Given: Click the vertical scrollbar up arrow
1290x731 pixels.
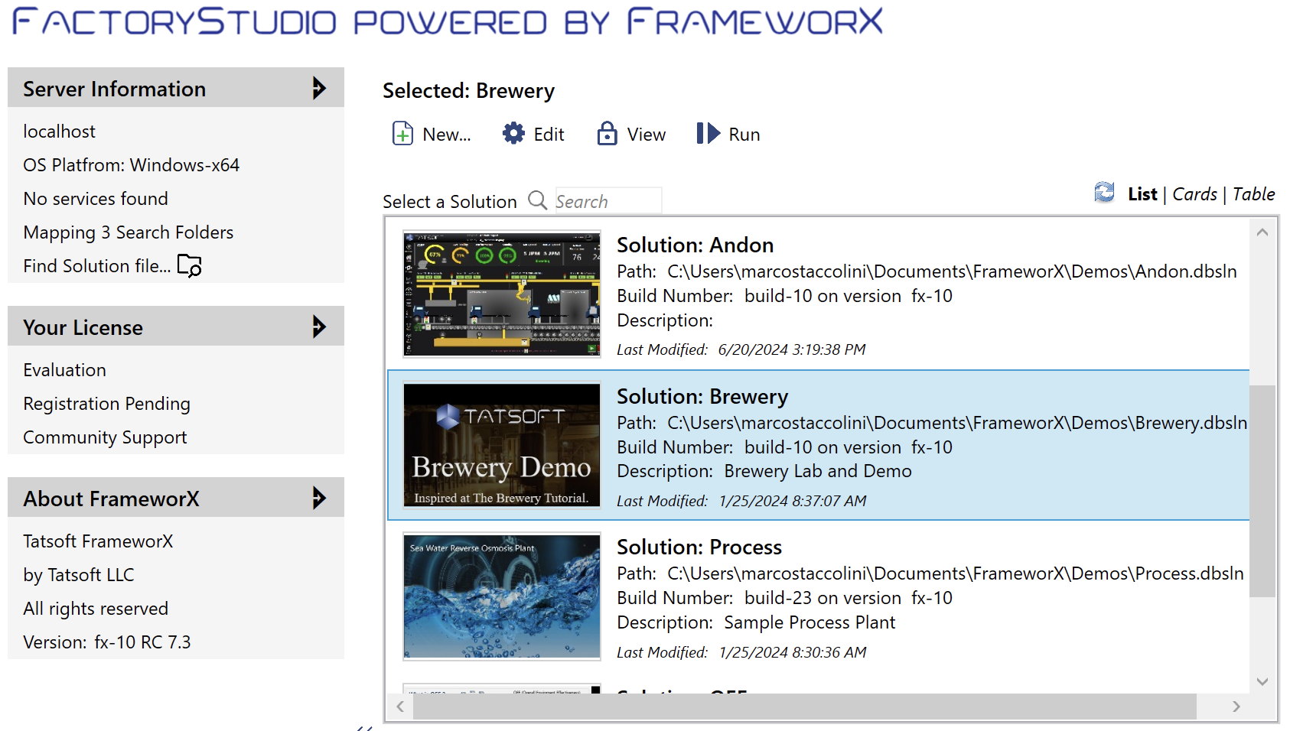Looking at the screenshot, I should (x=1262, y=232).
